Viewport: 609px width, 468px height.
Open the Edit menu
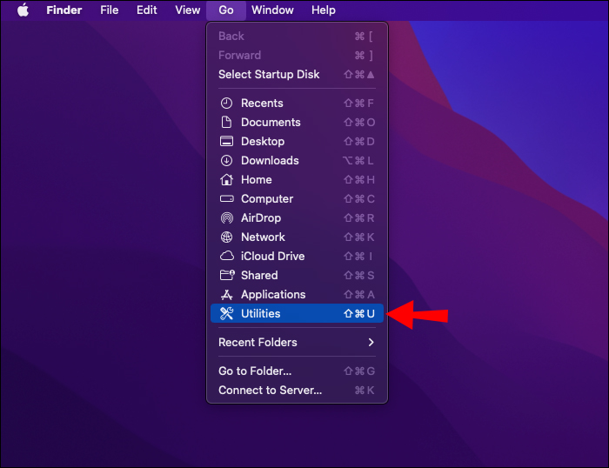(146, 10)
